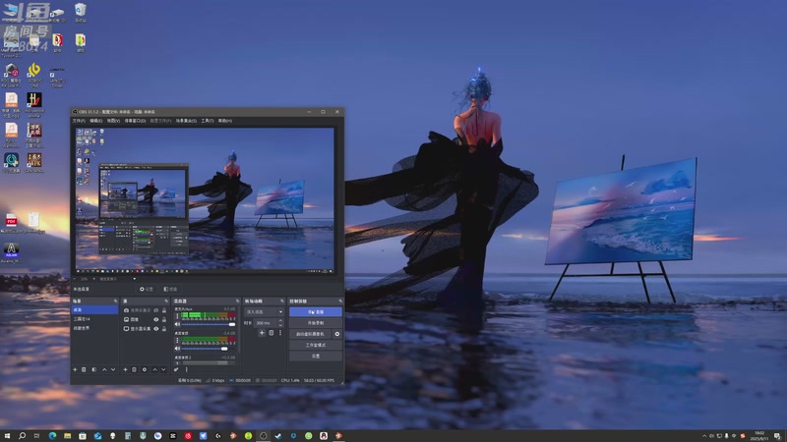This screenshot has width=787, height=442.
Task: Move scene down with Scenes panel down arrow
Action: pos(113,370)
